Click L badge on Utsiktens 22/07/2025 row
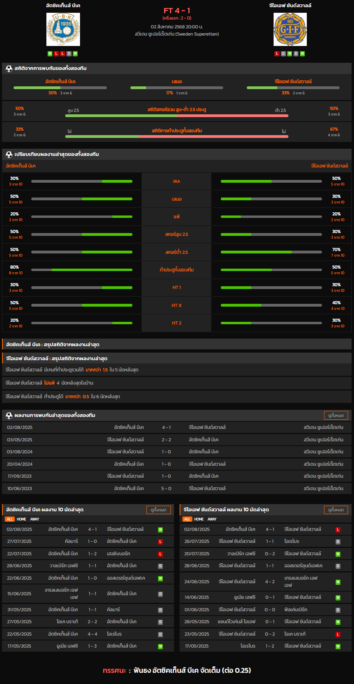Image resolution: width=354 pixels, height=684 pixels. point(160,554)
